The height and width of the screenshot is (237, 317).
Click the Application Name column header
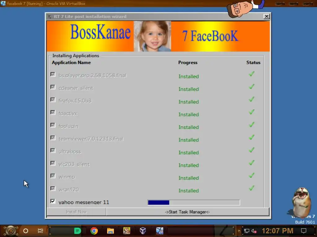point(71,62)
